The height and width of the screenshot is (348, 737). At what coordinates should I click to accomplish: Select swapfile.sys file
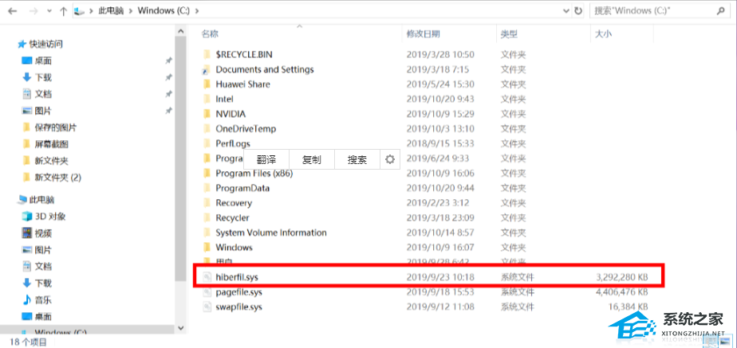coord(239,307)
